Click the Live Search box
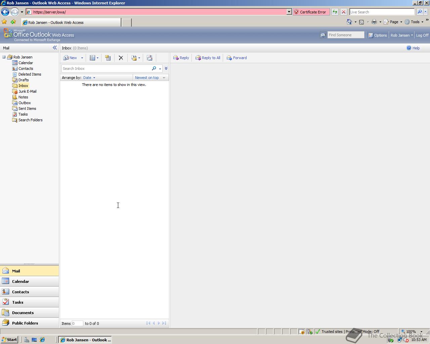This screenshot has width=430, height=344. 382,12
